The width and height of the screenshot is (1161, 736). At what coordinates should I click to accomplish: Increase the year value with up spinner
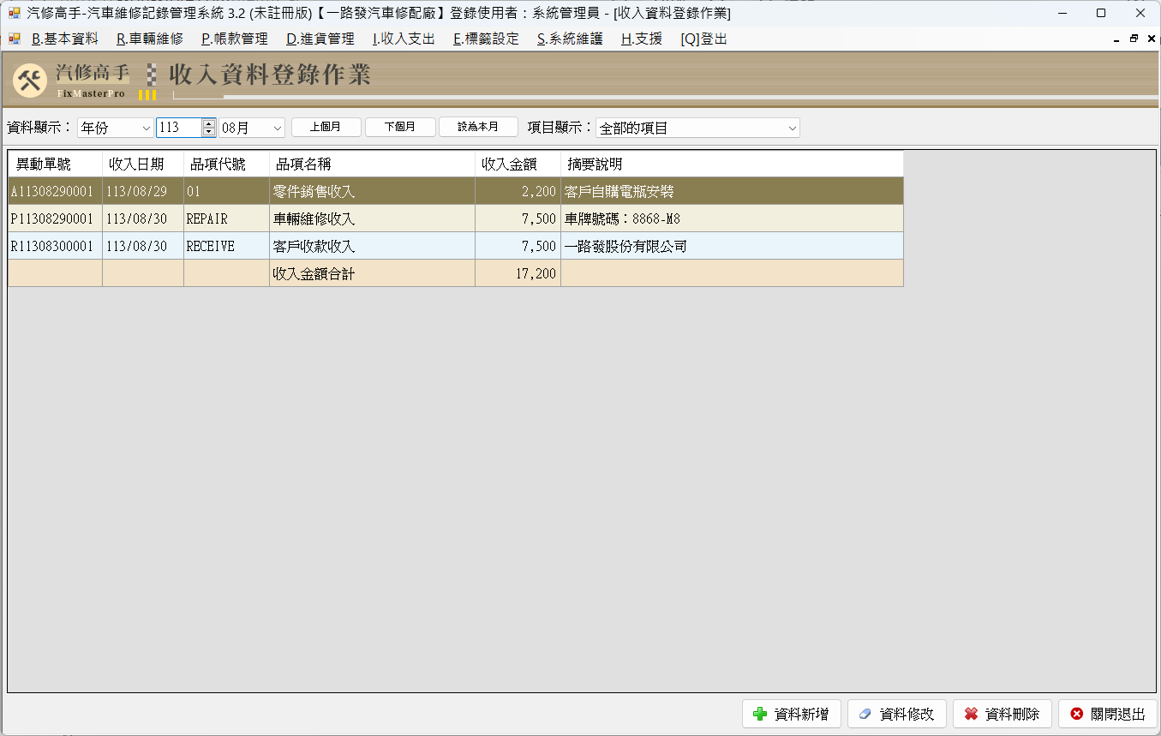coord(208,123)
